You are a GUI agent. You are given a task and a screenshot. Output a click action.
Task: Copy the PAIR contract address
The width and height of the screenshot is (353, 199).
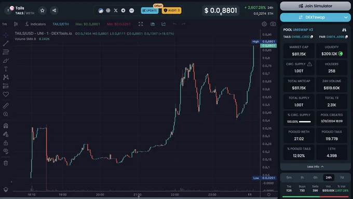coord(346,37)
